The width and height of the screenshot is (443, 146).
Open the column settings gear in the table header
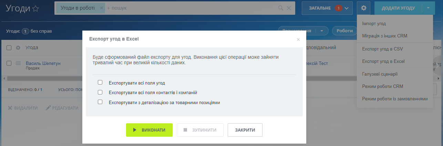click(x=18, y=47)
